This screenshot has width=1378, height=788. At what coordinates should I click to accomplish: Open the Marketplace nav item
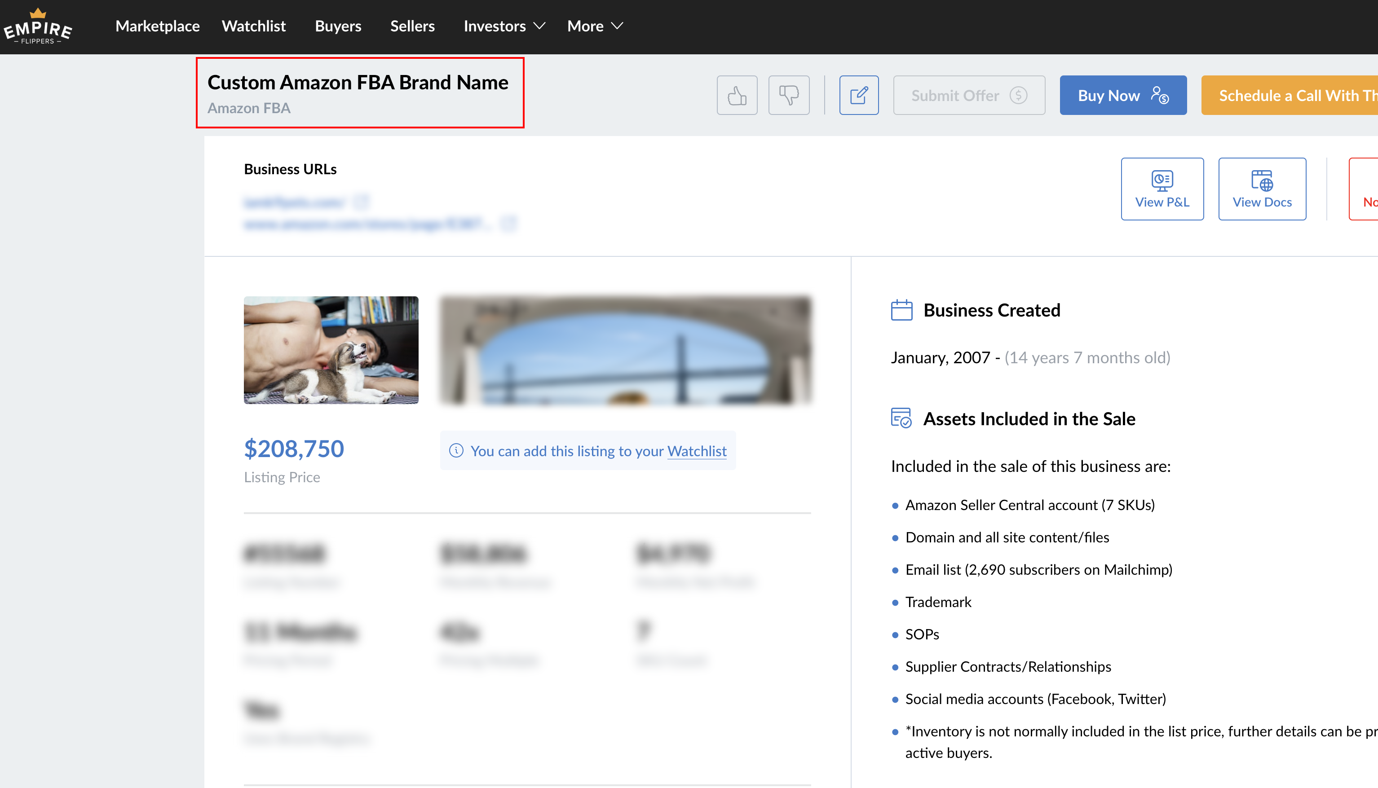pos(158,26)
